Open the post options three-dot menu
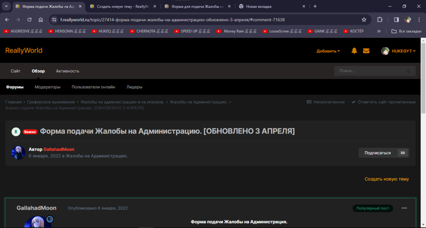 coord(404,208)
